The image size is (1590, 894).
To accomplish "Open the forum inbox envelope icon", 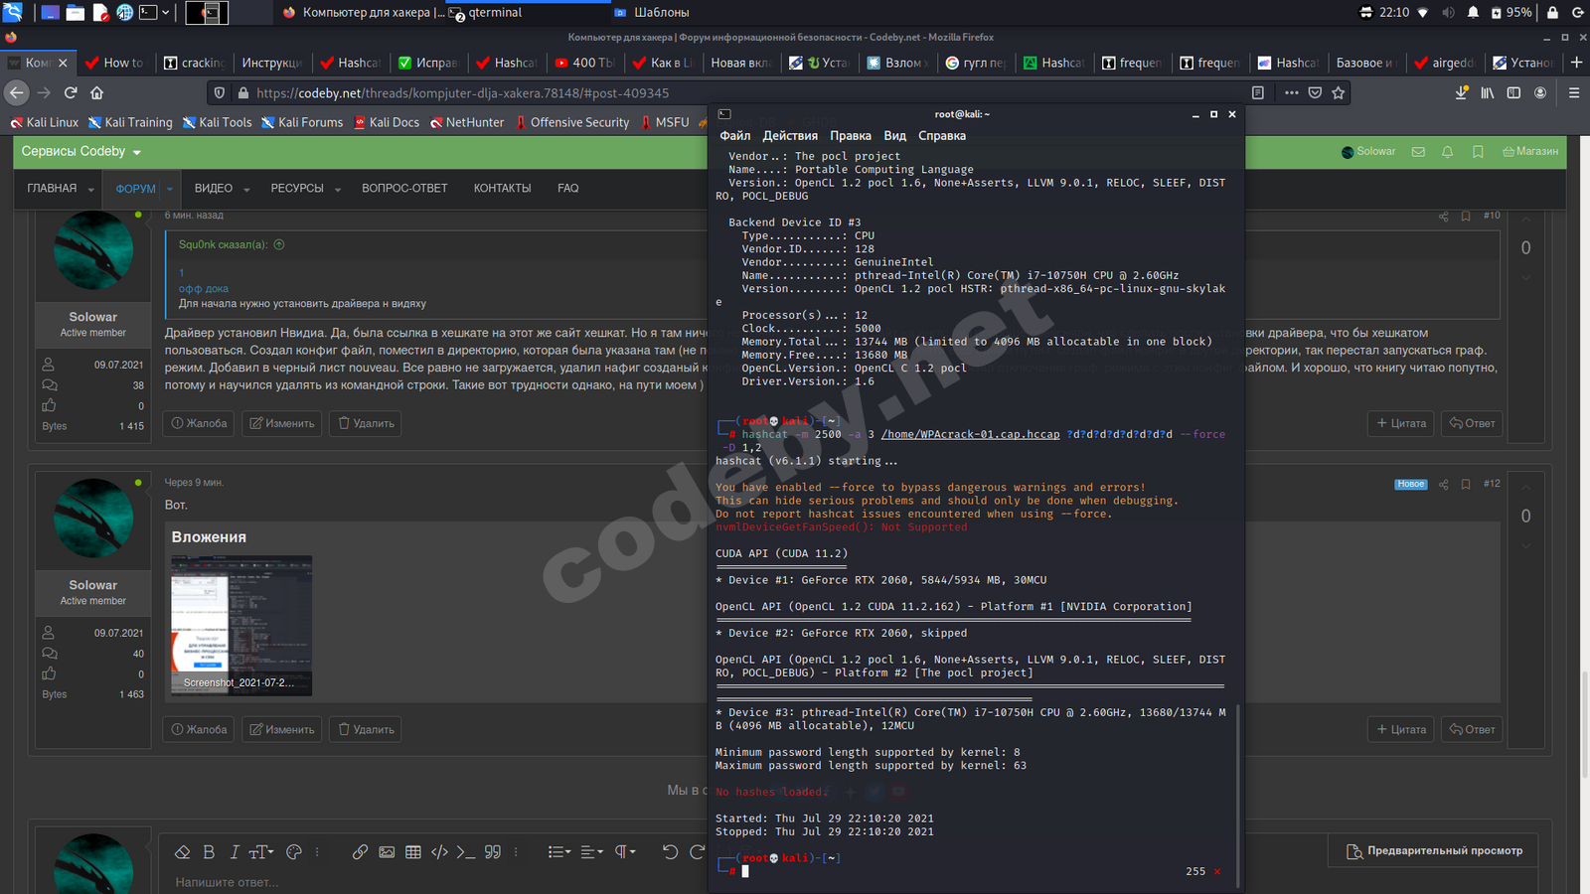I will tap(1418, 152).
